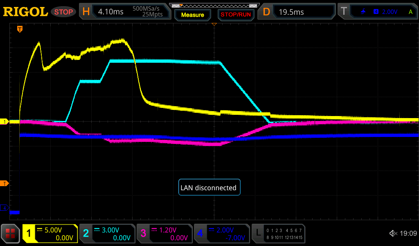Toggle channel 4 with -7.00V offset

coord(221,234)
